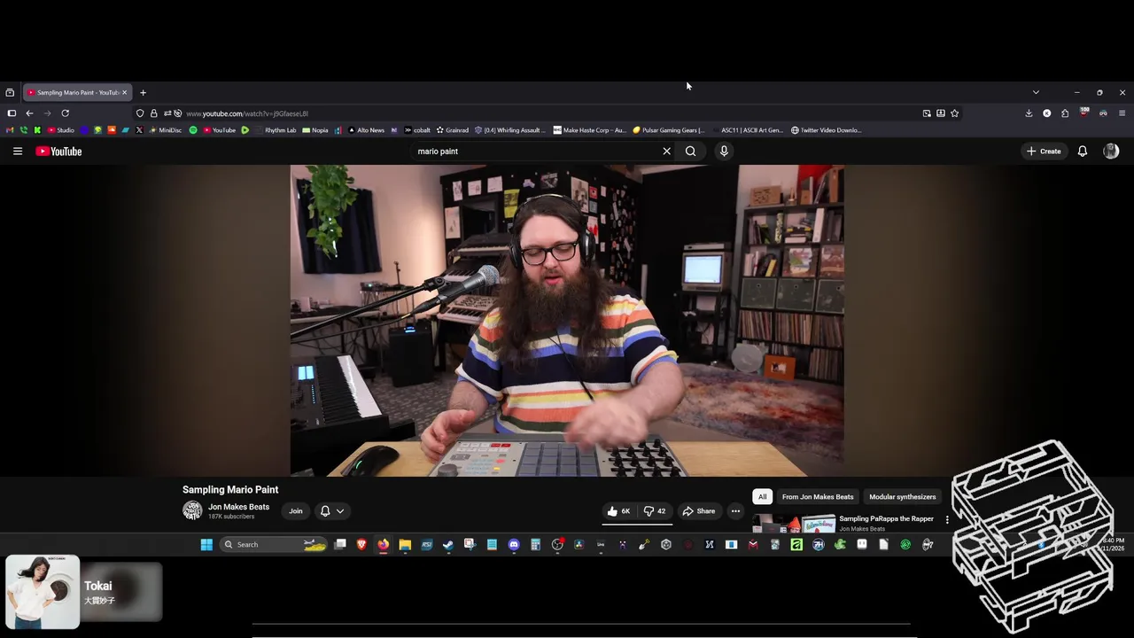This screenshot has height=638, width=1134.
Task: Open more actions ellipsis beside Share
Action: (x=735, y=511)
